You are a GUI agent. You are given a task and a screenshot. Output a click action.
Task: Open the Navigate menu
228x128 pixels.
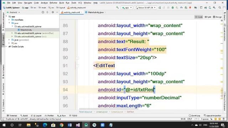pyautogui.click(x=28, y=3)
